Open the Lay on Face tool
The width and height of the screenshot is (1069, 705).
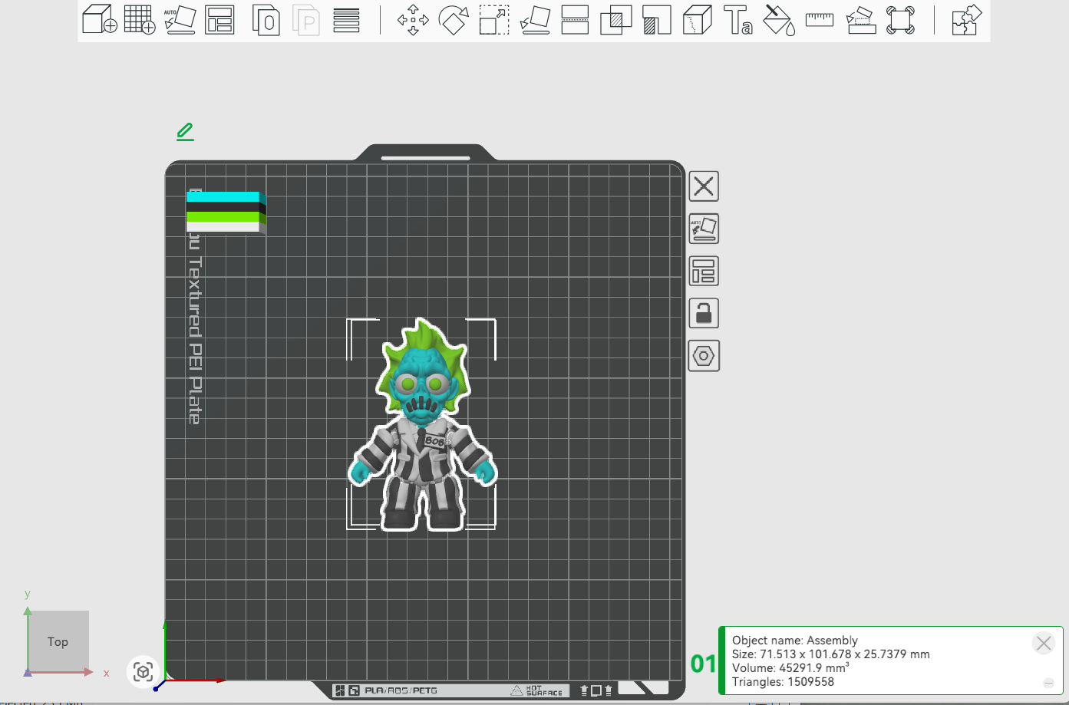click(535, 20)
